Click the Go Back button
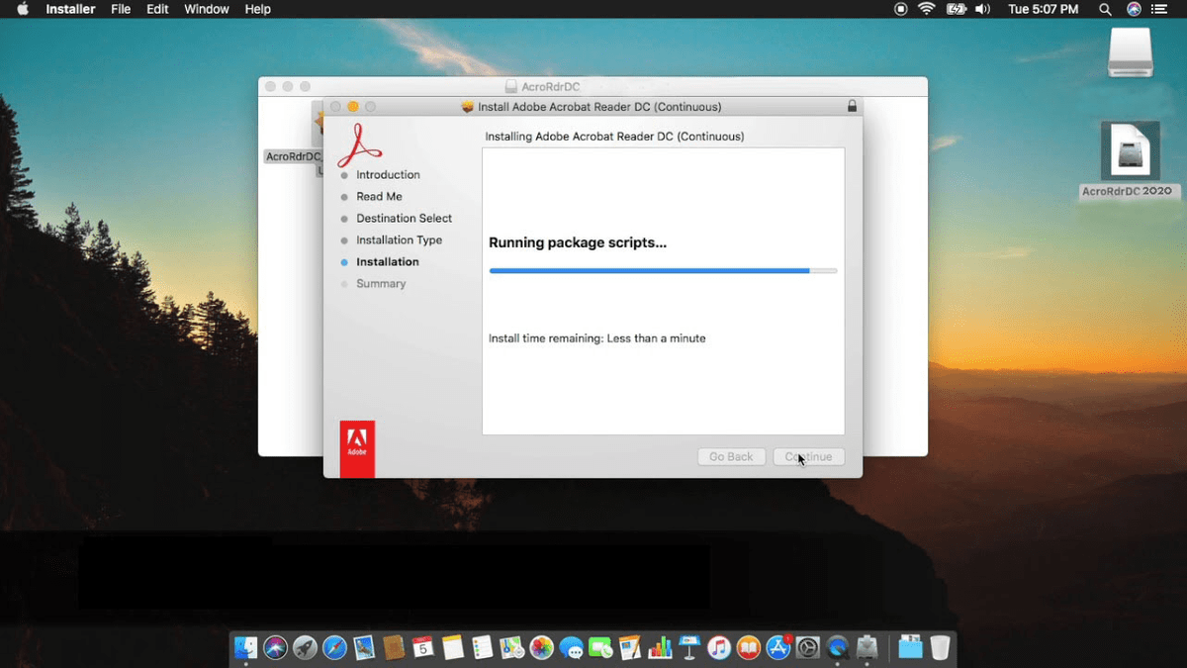Image resolution: width=1187 pixels, height=668 pixels. [731, 457]
